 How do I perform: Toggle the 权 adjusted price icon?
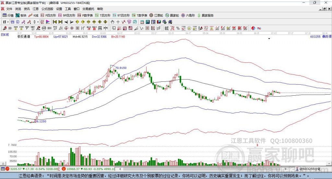[x=42, y=22]
